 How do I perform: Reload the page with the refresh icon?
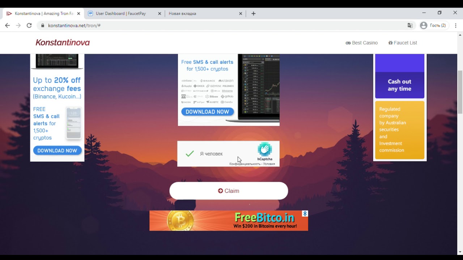pyautogui.click(x=29, y=25)
